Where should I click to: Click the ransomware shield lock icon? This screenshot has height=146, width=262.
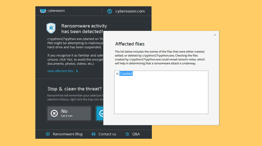pyautogui.click(x=51, y=28)
